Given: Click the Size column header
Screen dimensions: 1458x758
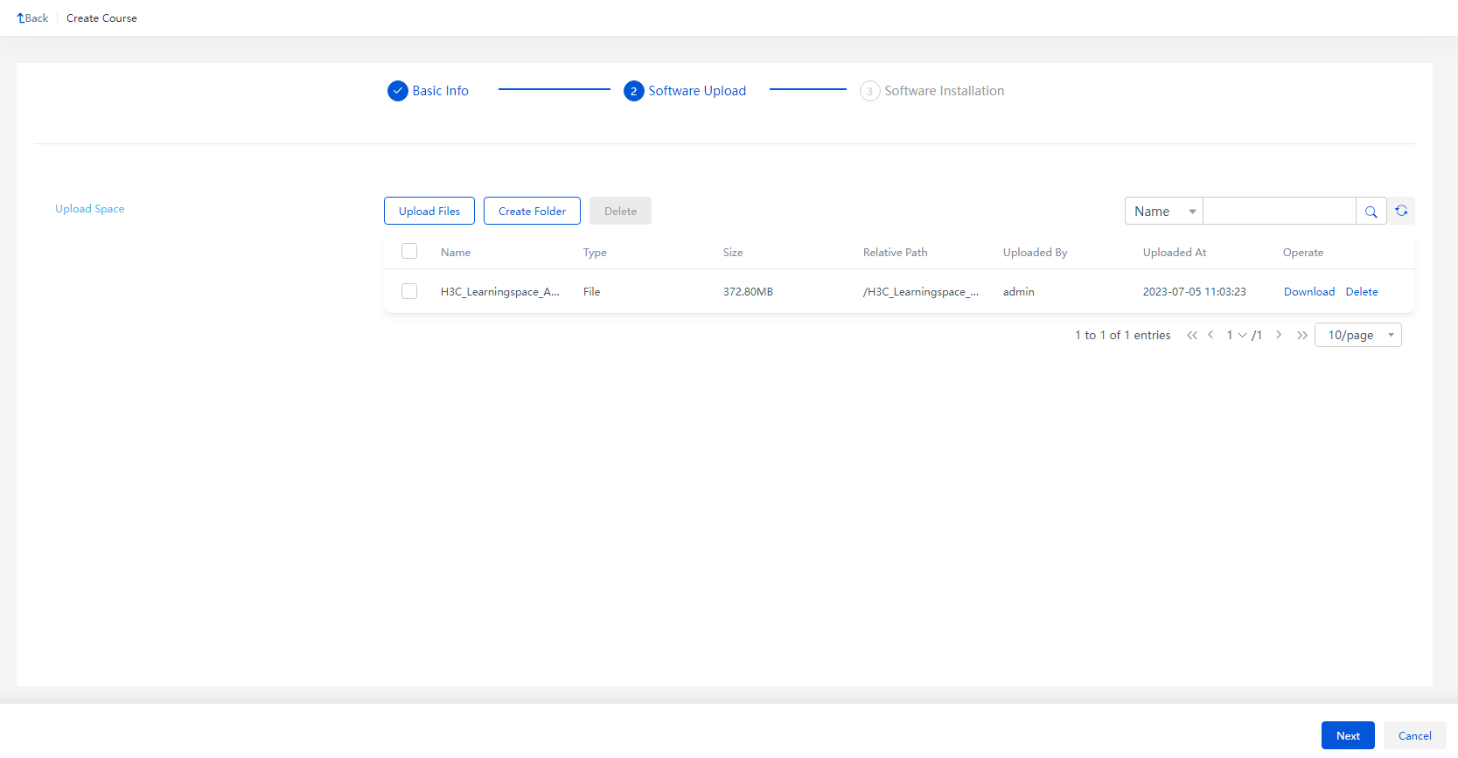Looking at the screenshot, I should 733,253.
